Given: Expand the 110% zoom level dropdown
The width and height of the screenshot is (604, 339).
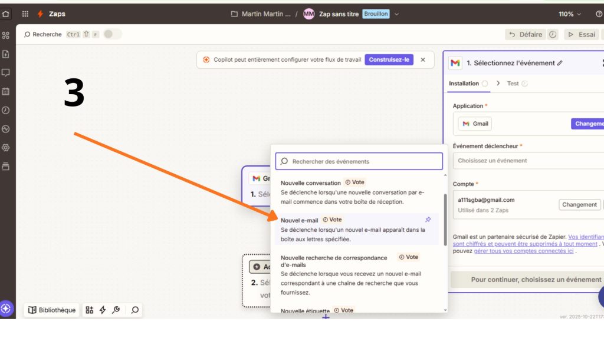Looking at the screenshot, I should click(570, 14).
